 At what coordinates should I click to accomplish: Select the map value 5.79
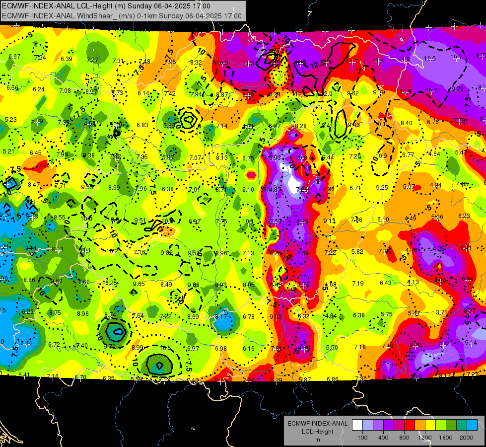tap(37, 121)
